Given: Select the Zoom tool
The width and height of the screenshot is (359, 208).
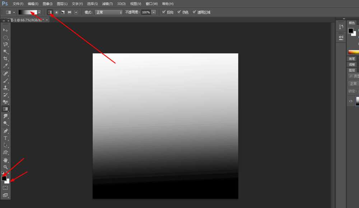Looking at the screenshot, I should click(x=5, y=166).
